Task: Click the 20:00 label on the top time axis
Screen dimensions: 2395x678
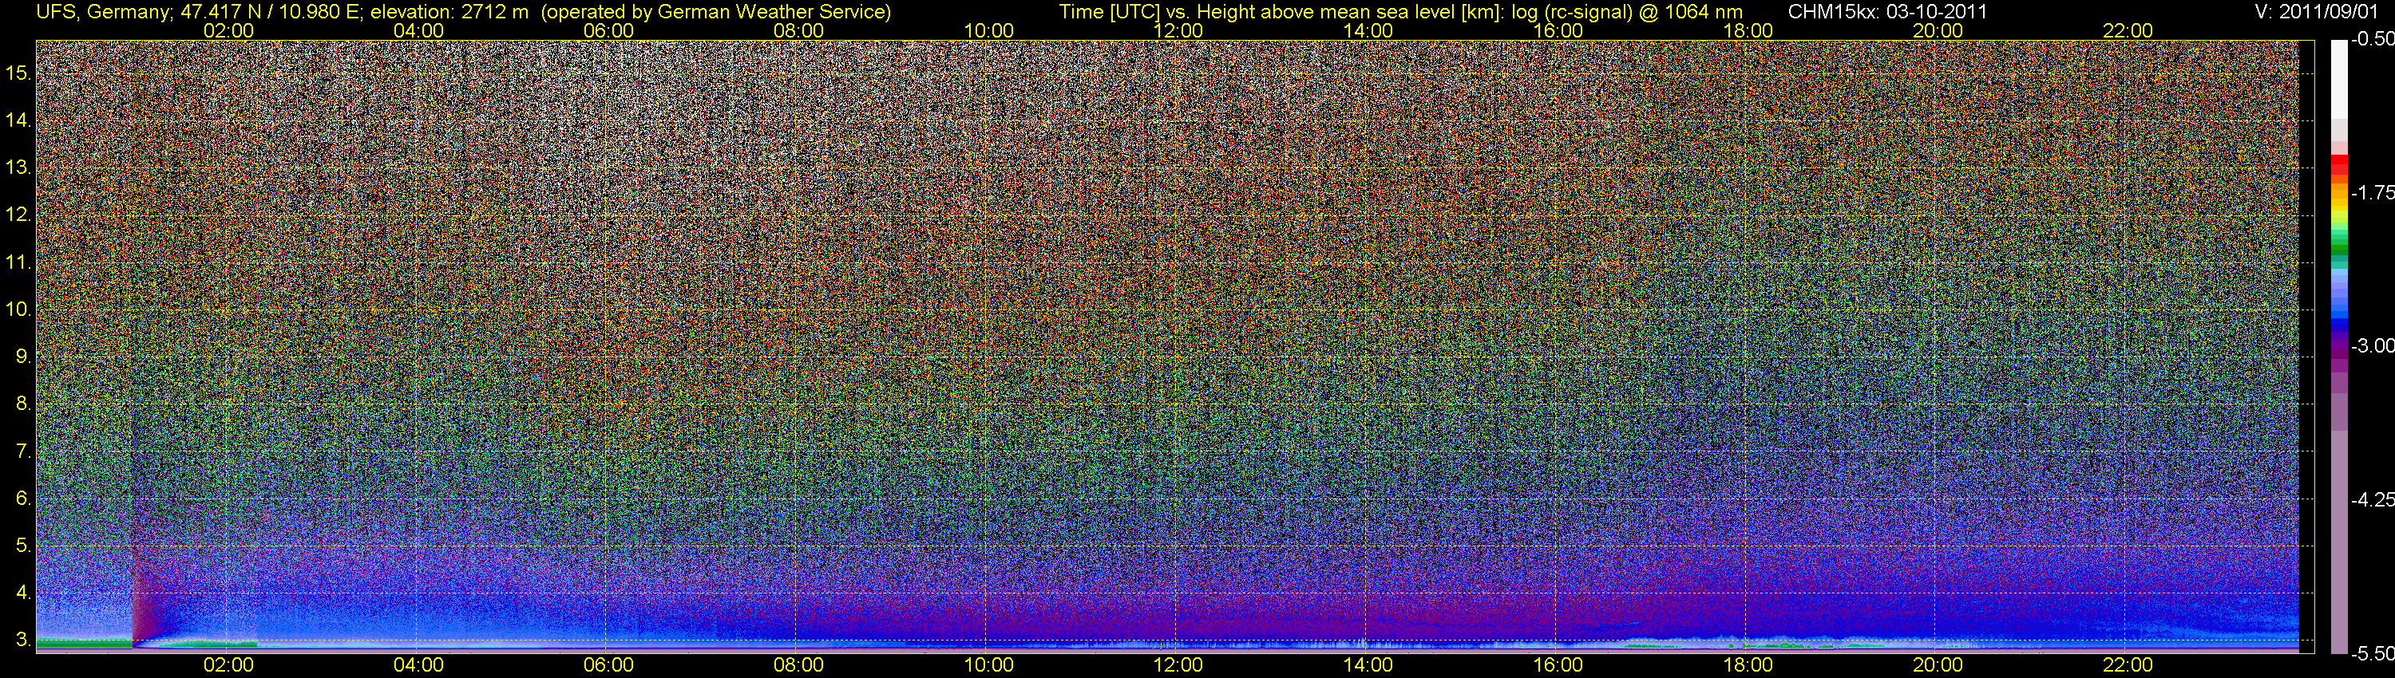Action: (x=1938, y=30)
